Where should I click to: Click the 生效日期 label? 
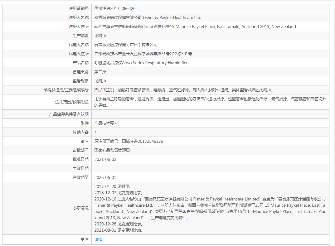coord(80,168)
